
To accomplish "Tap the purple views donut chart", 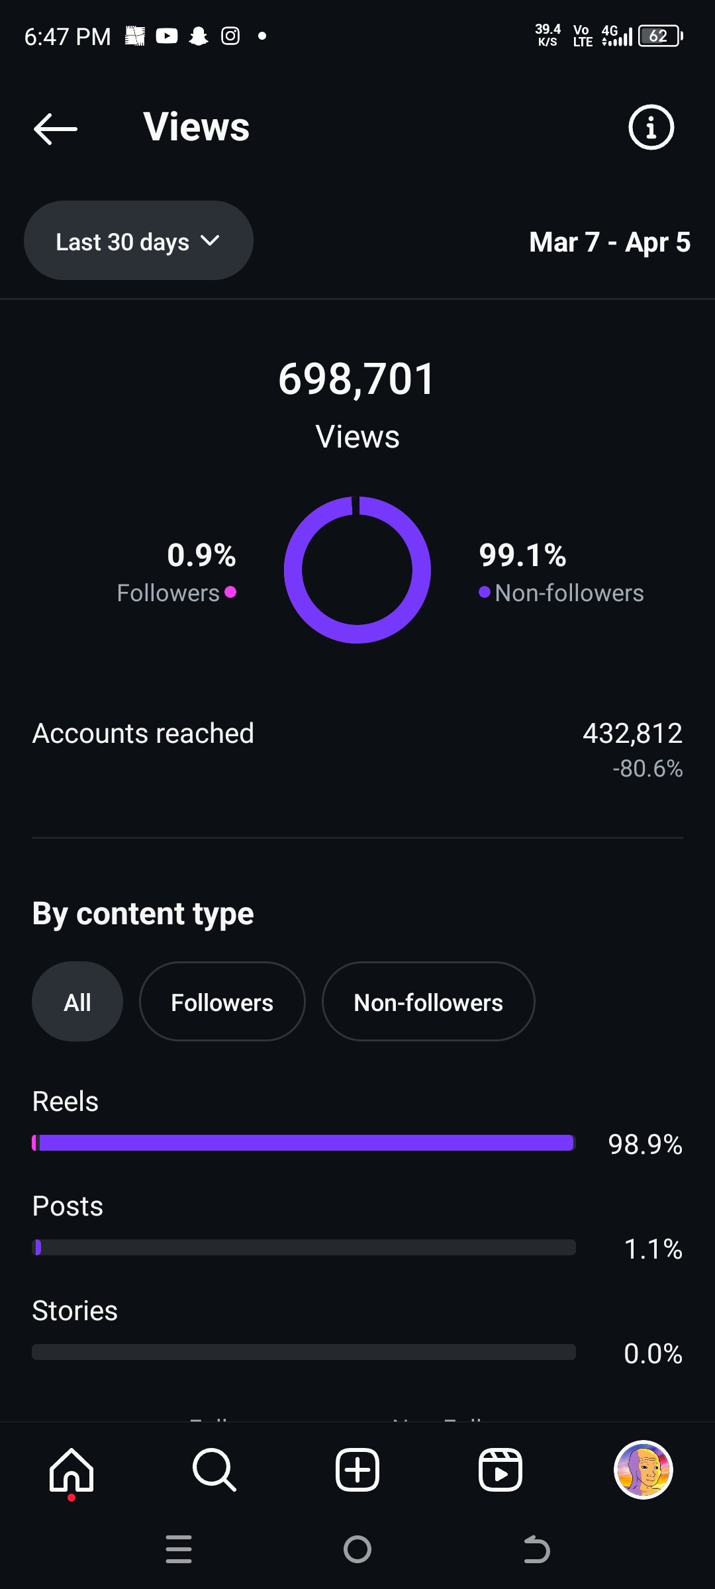I will click(x=358, y=570).
